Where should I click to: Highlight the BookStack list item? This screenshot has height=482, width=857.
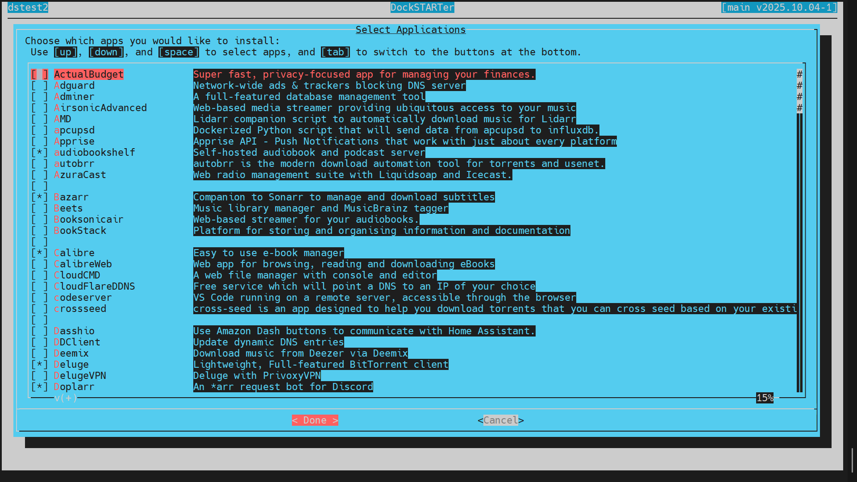pyautogui.click(x=80, y=231)
